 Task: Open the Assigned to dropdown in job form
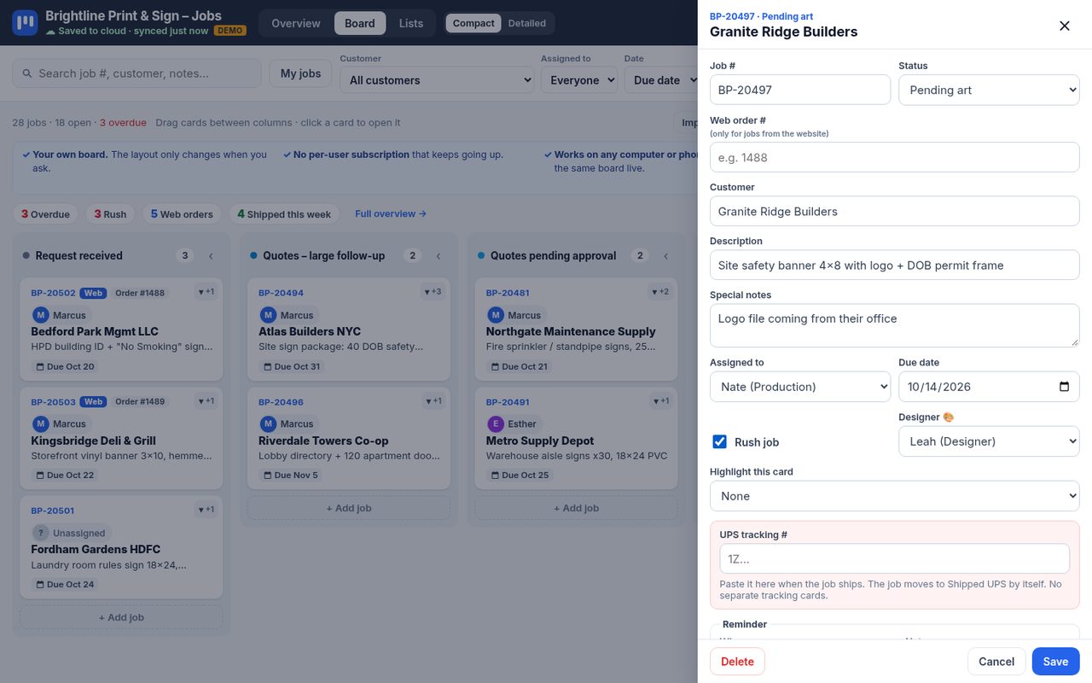click(800, 387)
